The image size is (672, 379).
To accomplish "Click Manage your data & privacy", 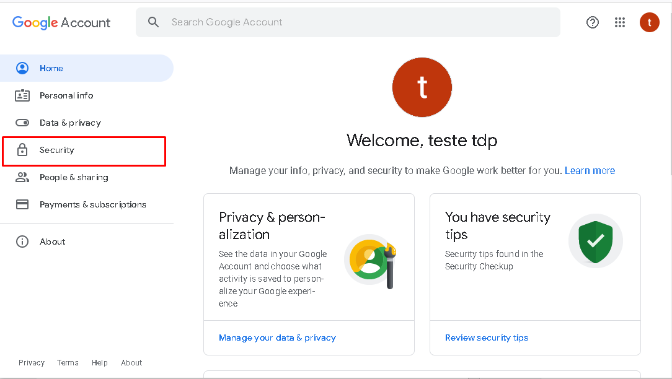I will (x=277, y=338).
